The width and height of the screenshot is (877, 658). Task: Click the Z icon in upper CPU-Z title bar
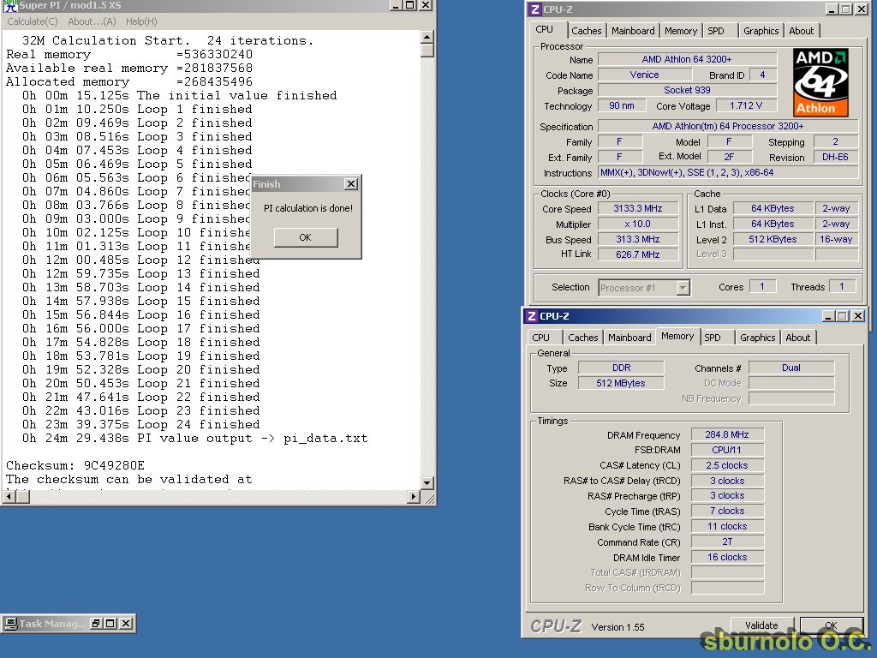[534, 9]
